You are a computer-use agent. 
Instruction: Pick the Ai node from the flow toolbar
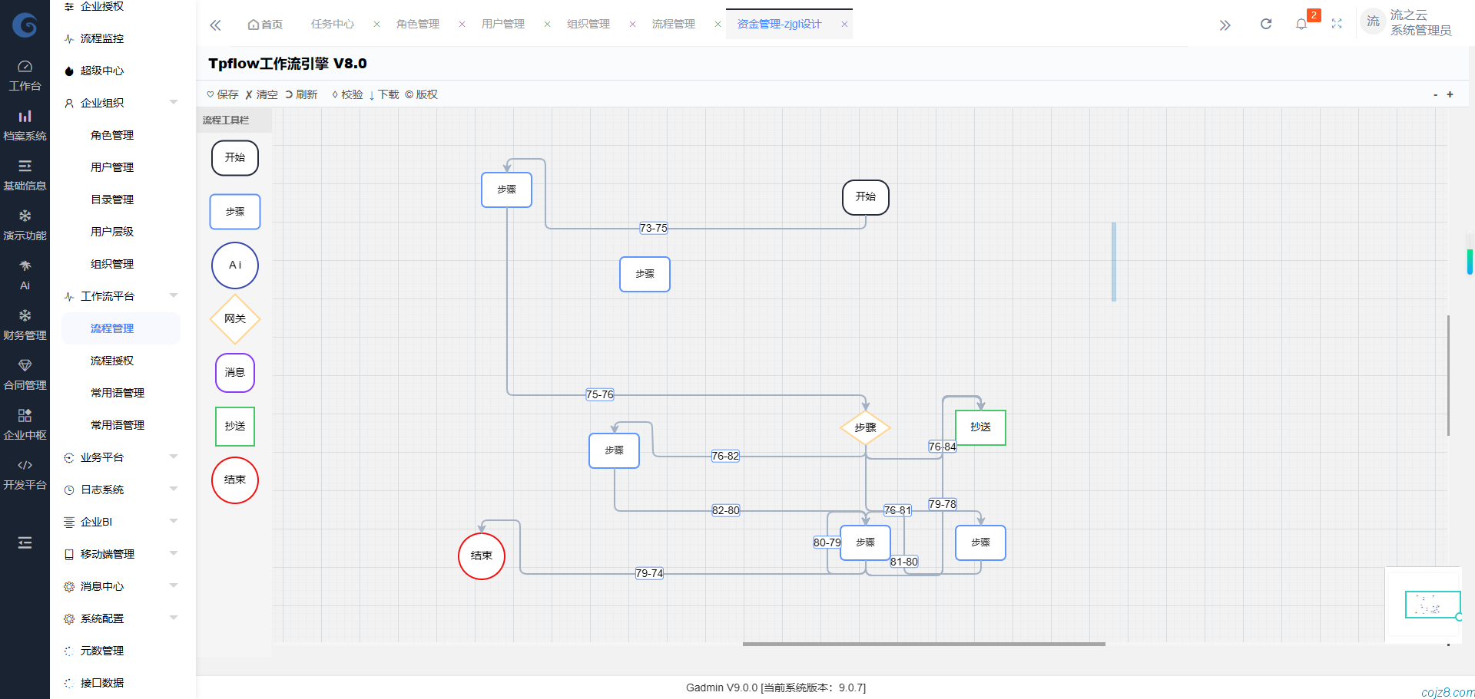[x=234, y=265]
